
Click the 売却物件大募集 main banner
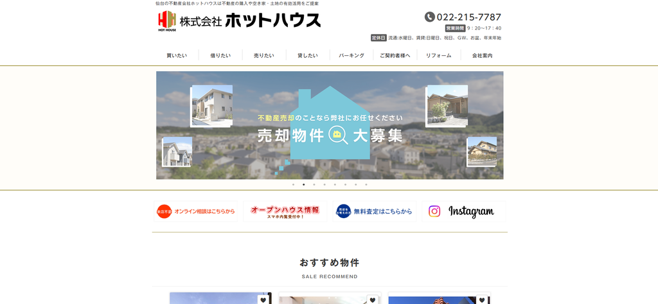[x=330, y=125]
